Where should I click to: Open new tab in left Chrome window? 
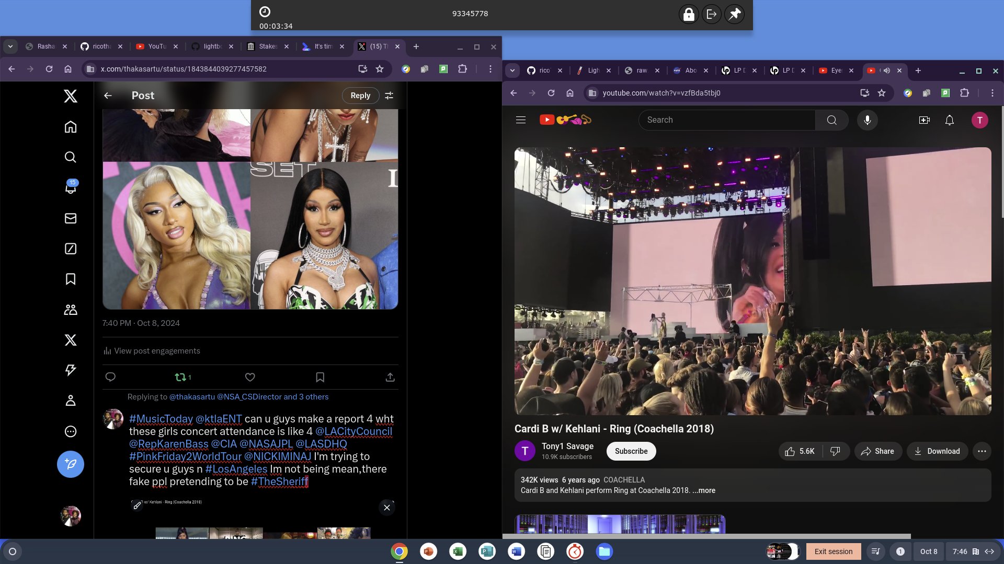tap(416, 46)
